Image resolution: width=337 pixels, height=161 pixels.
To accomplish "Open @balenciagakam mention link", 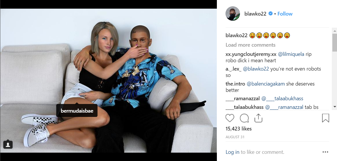I will coord(266,84).
